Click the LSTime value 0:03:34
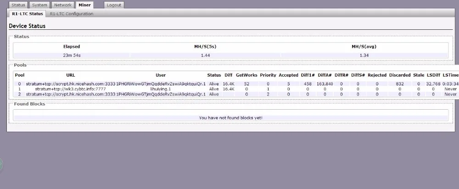This screenshot has height=189, width=459. click(x=451, y=83)
